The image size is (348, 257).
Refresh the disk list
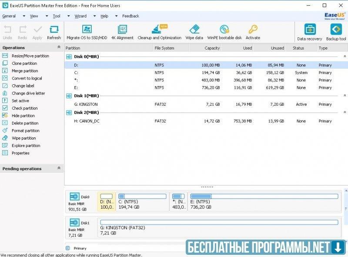pos(54,33)
